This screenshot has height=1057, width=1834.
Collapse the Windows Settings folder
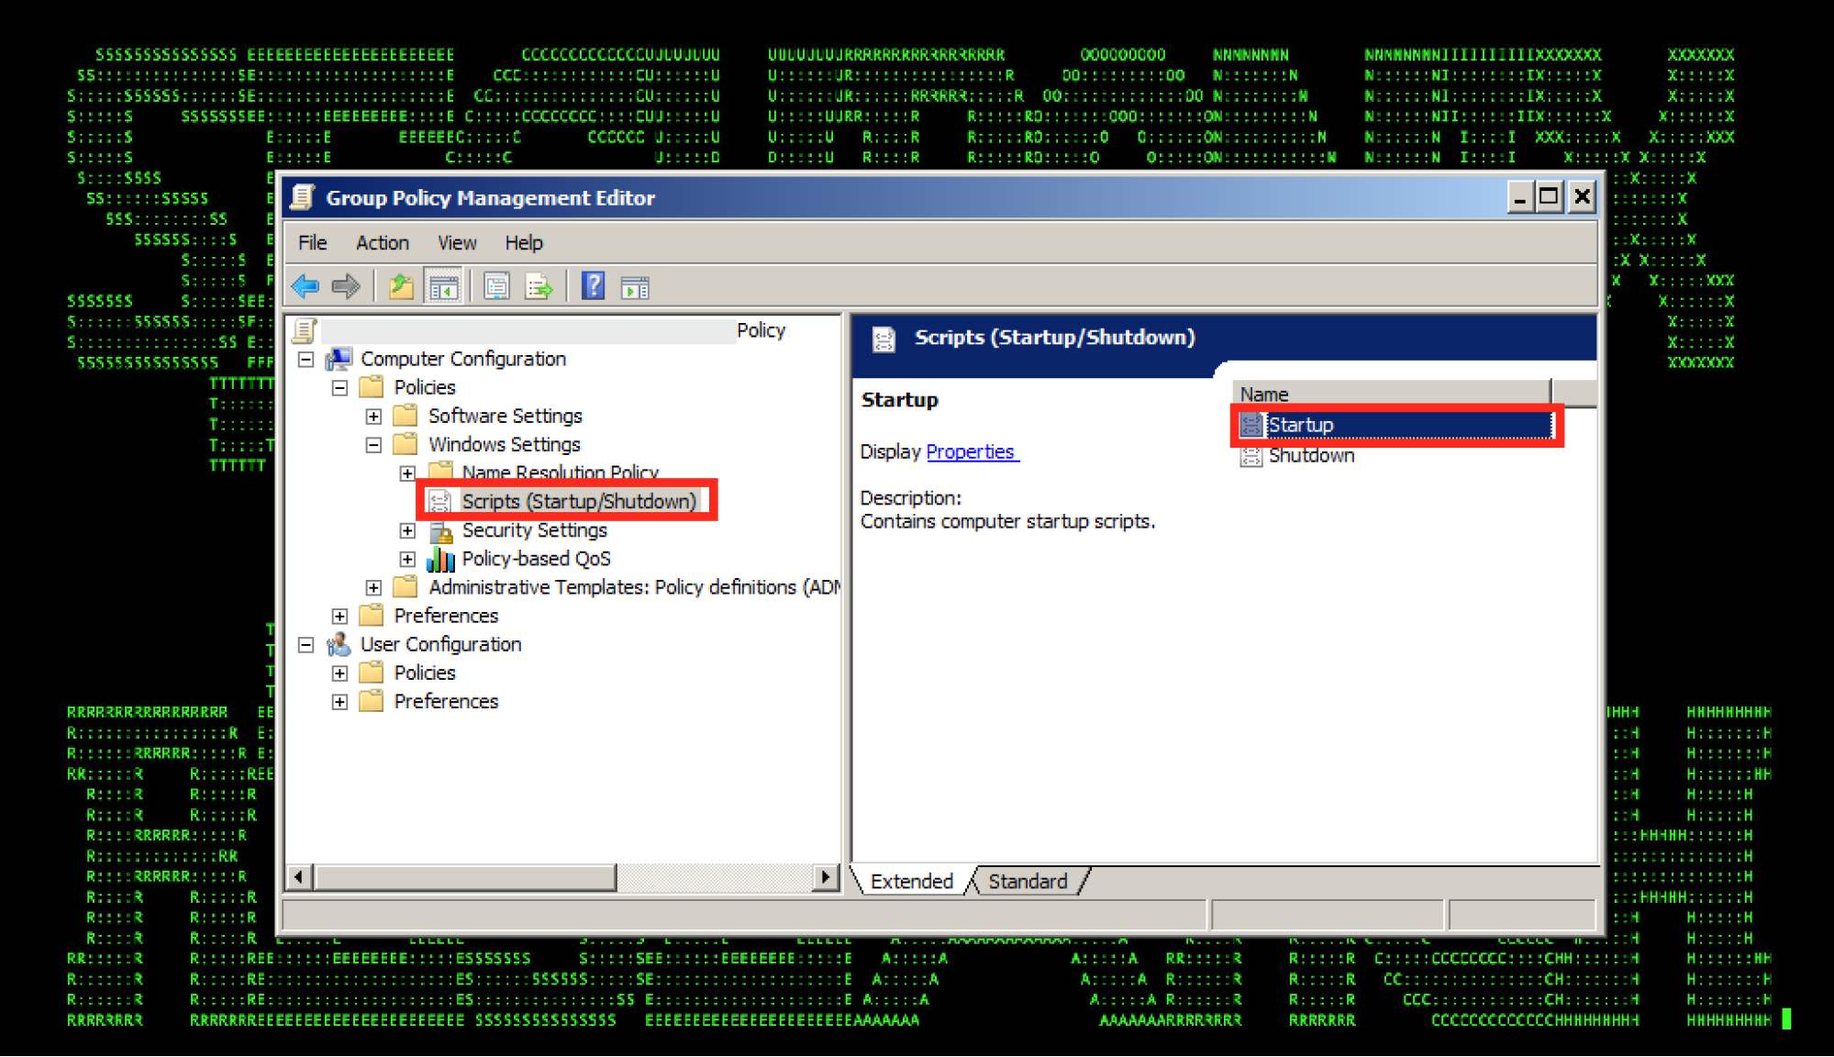[373, 445]
